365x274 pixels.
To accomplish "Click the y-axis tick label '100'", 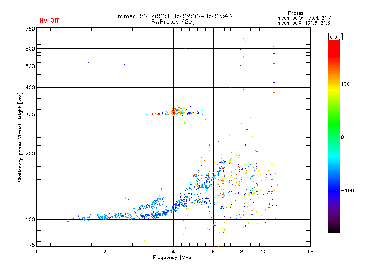I will 30,219.
